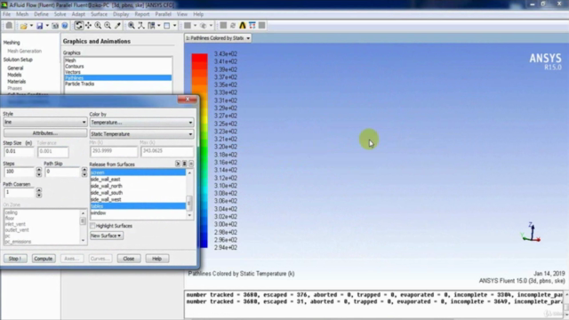Open the Mesh menu

click(x=22, y=14)
